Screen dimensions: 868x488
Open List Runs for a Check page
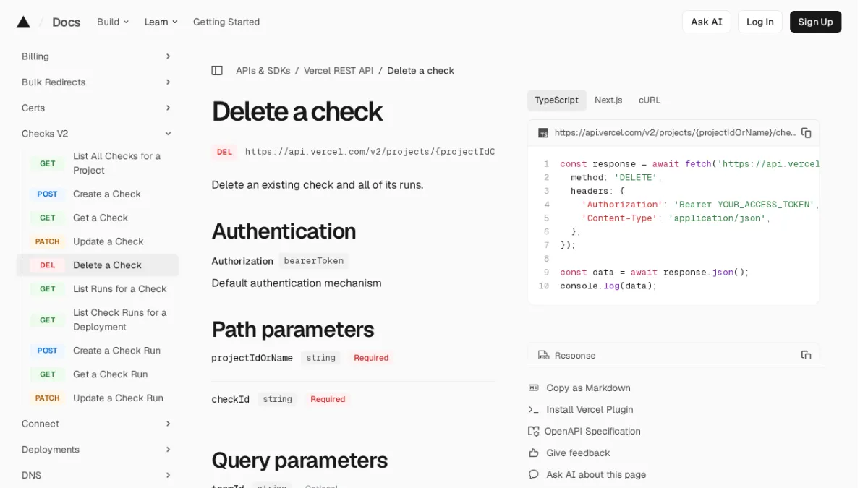pos(120,289)
